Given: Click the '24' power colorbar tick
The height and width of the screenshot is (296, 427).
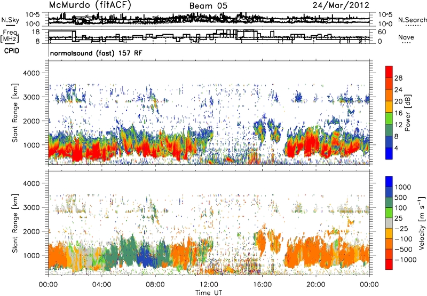Looking at the screenshot, I should 398,90.
